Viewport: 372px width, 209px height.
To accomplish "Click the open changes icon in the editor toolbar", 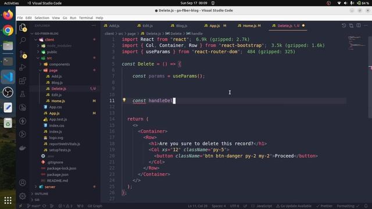I will [351, 26].
